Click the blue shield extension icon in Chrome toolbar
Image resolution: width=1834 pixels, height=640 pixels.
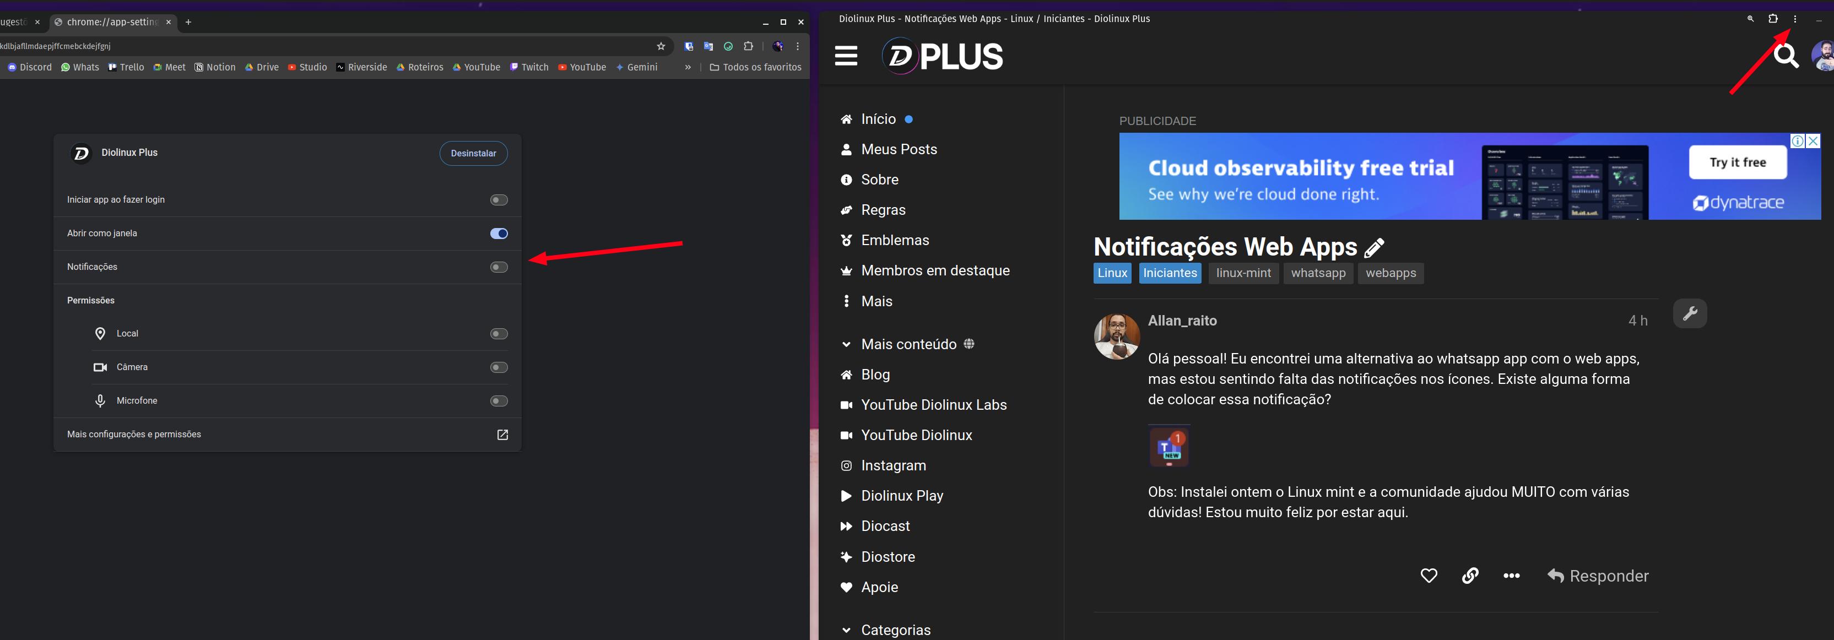coord(689,46)
